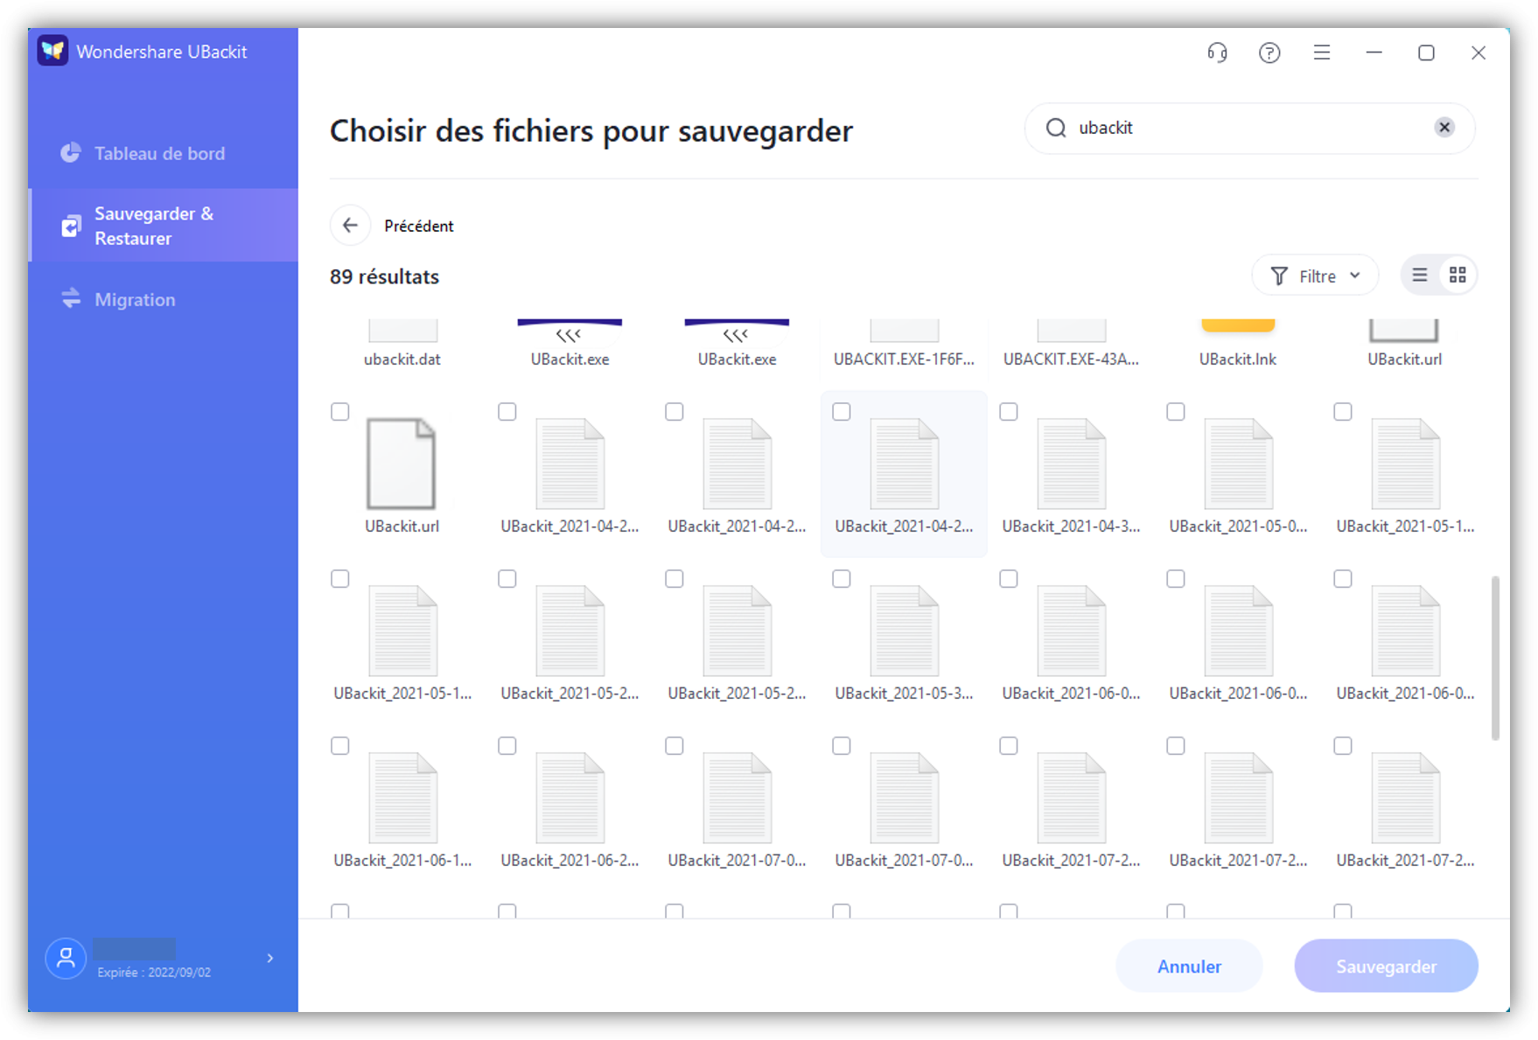The height and width of the screenshot is (1040, 1538).
Task: Click the back arrow icon
Action: (350, 226)
